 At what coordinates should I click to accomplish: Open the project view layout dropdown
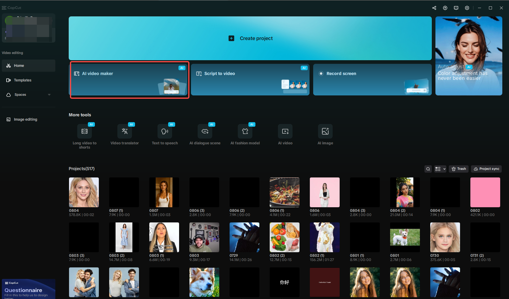click(x=440, y=169)
